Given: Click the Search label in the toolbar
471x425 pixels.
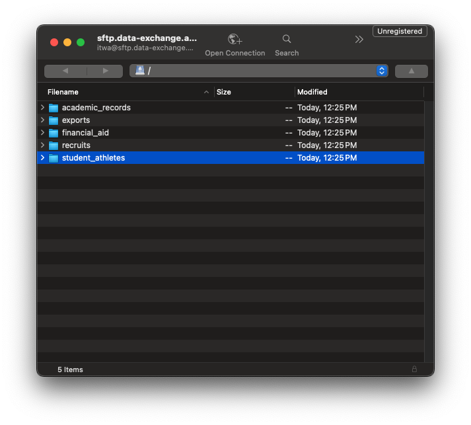Looking at the screenshot, I should [x=287, y=53].
